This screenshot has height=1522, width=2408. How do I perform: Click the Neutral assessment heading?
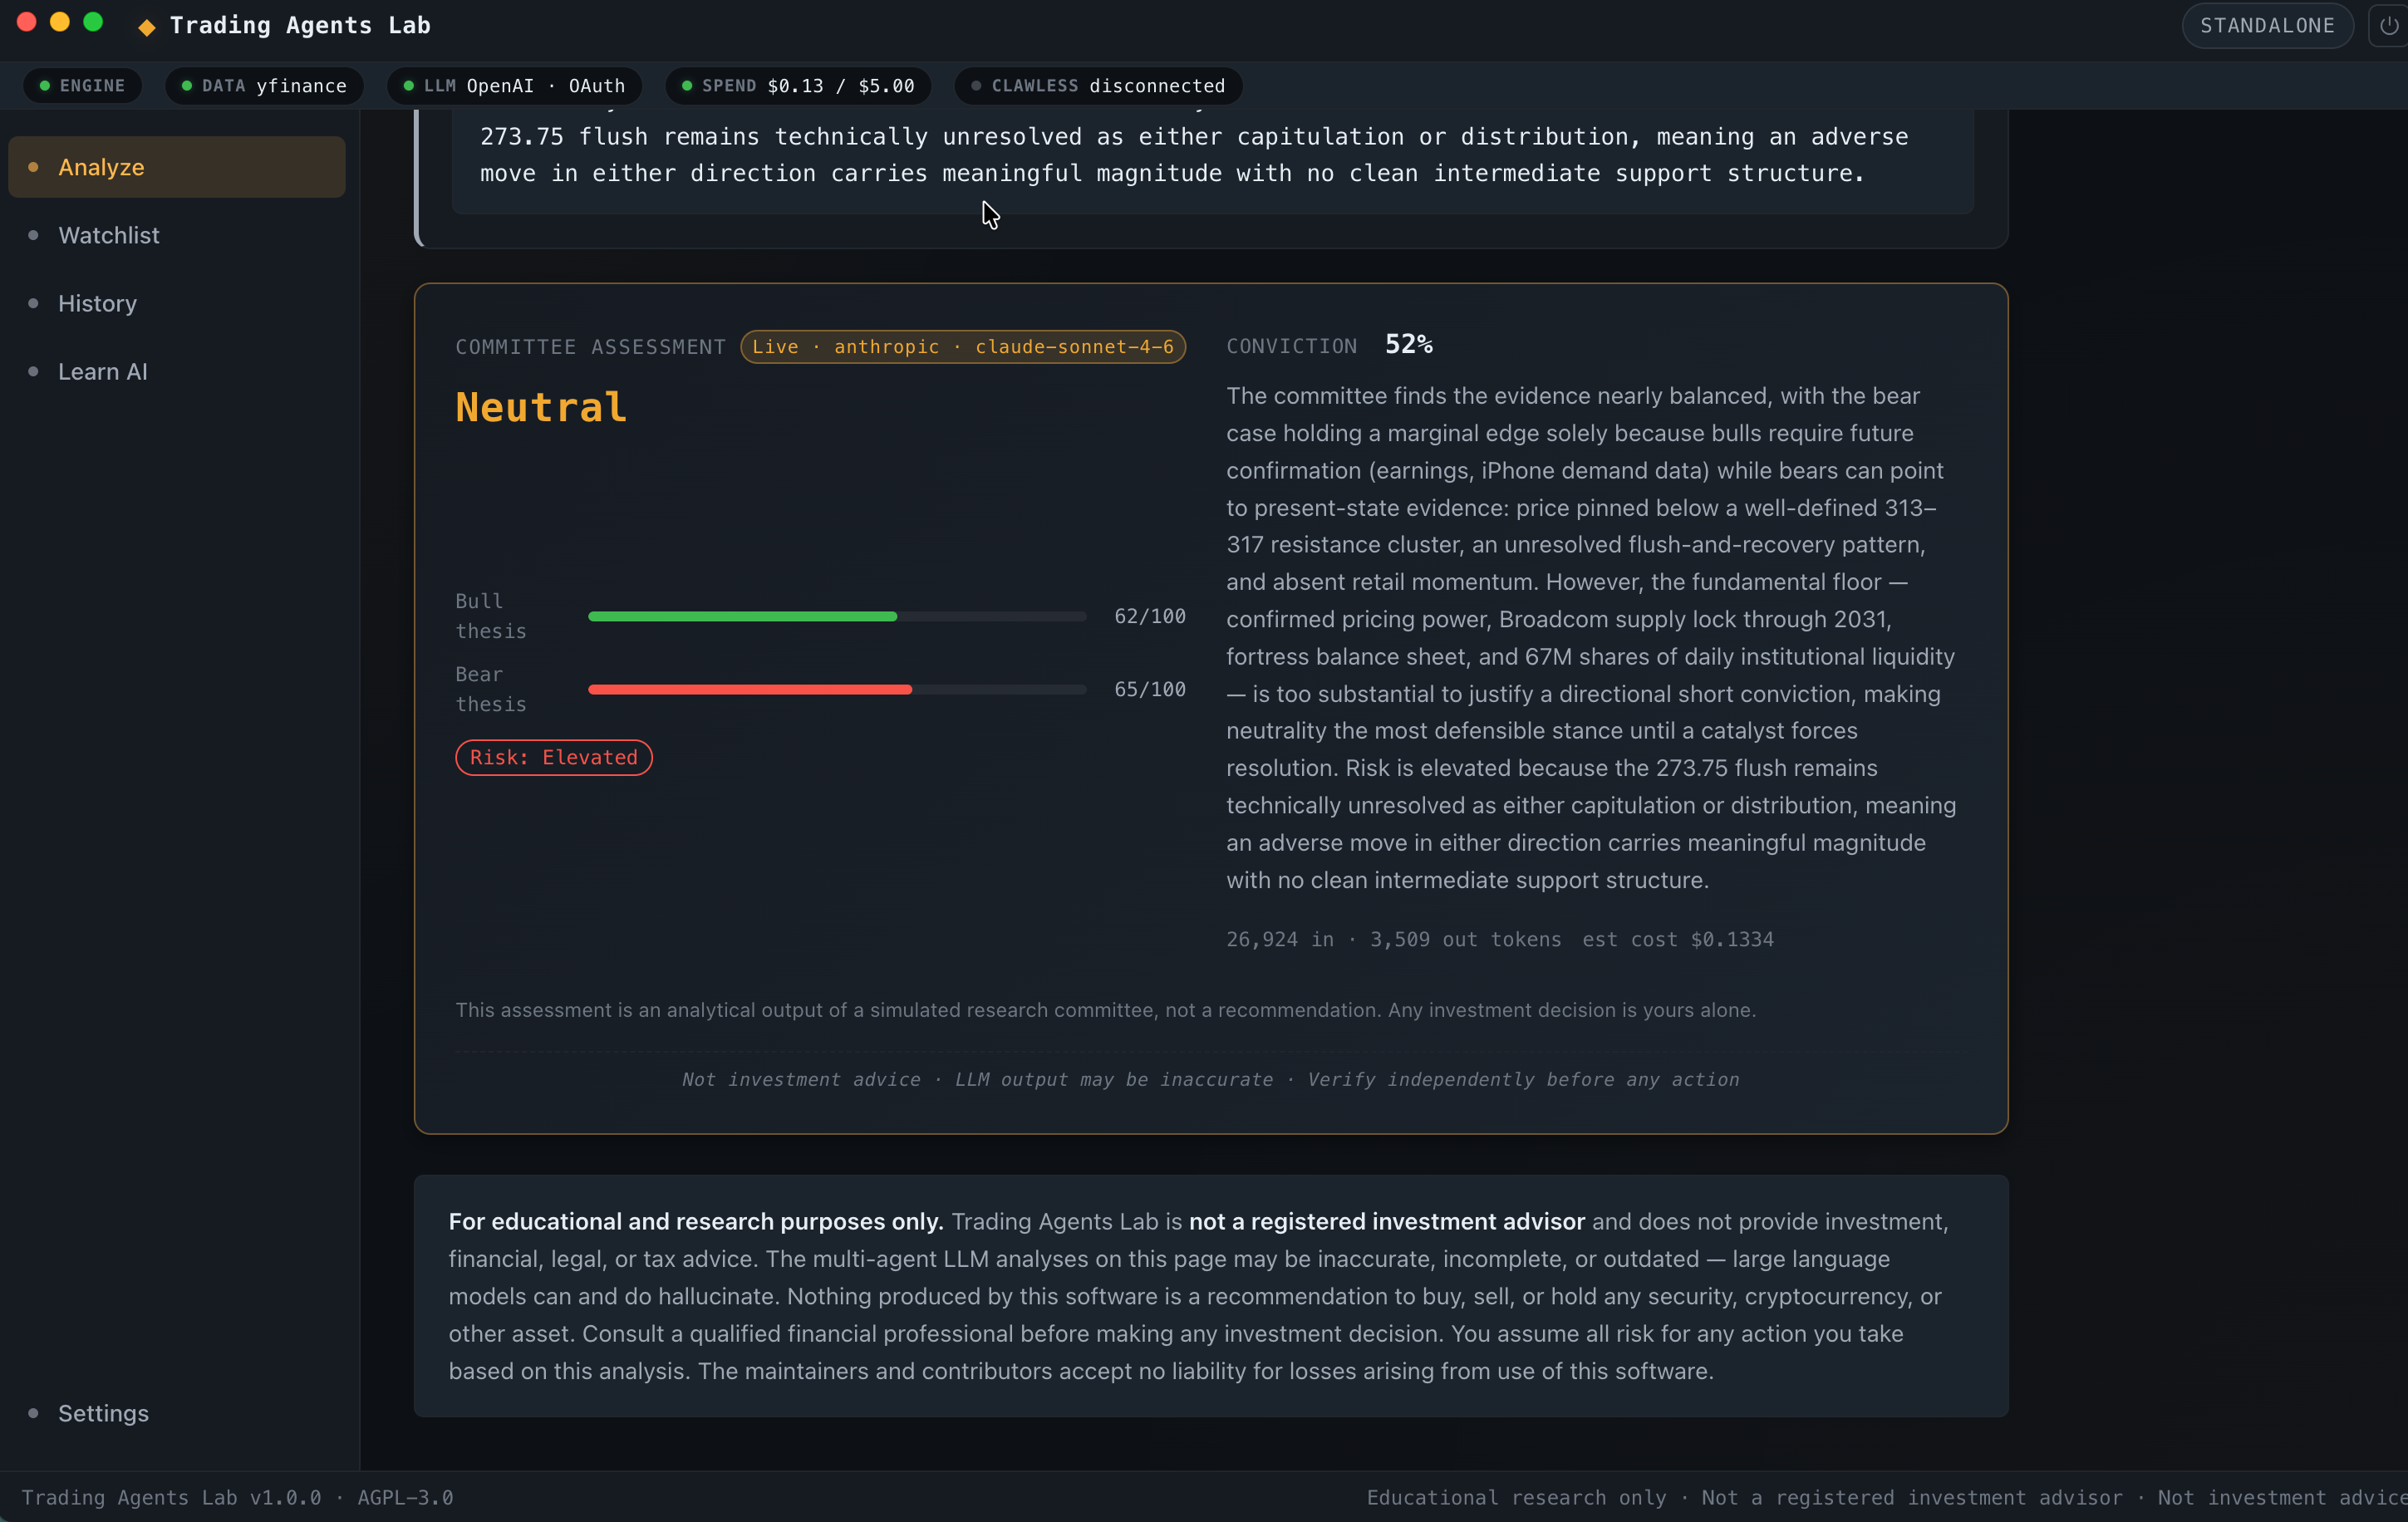(x=541, y=408)
